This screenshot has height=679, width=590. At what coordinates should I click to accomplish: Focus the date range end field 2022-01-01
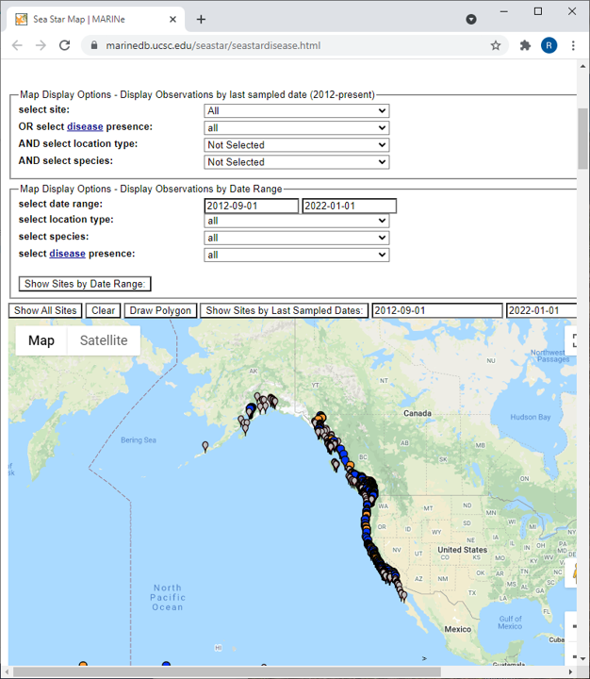[349, 206]
